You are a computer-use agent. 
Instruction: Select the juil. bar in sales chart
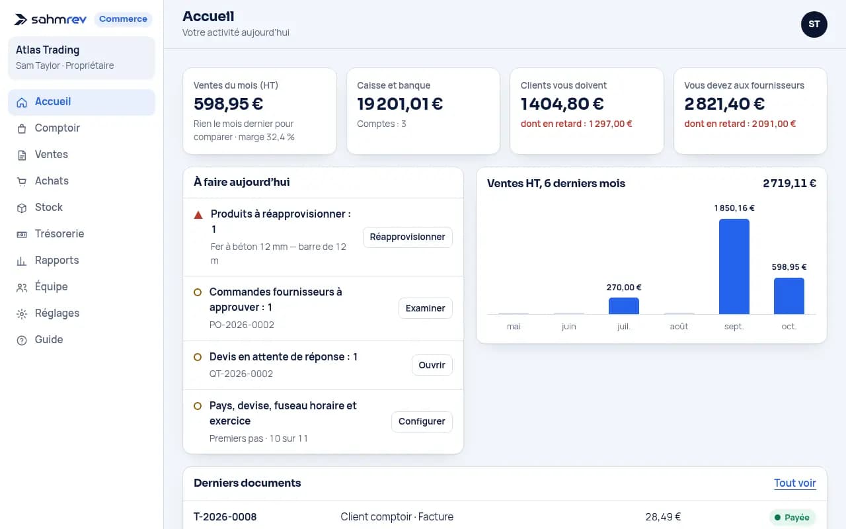click(x=624, y=306)
